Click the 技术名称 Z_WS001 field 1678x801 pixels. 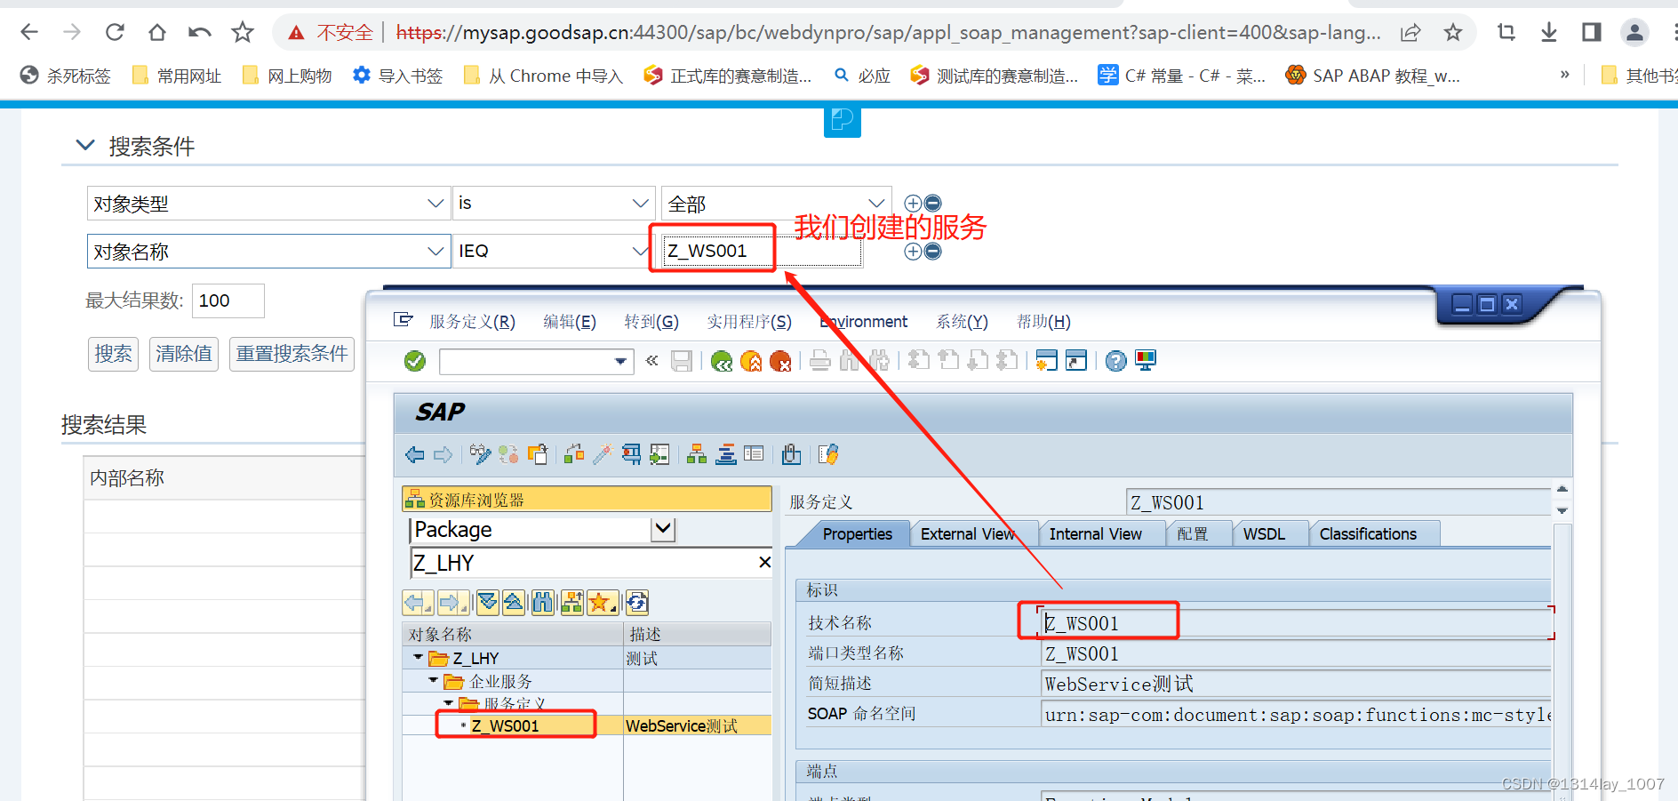pos(1296,623)
